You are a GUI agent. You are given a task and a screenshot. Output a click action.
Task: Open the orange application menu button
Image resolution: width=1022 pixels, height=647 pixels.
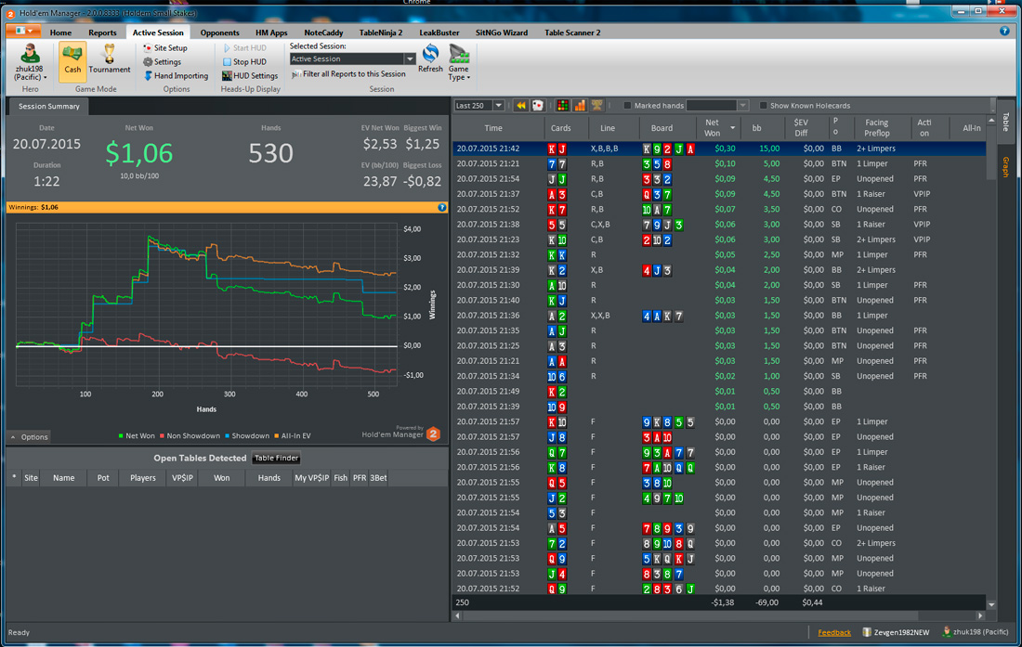tap(23, 32)
